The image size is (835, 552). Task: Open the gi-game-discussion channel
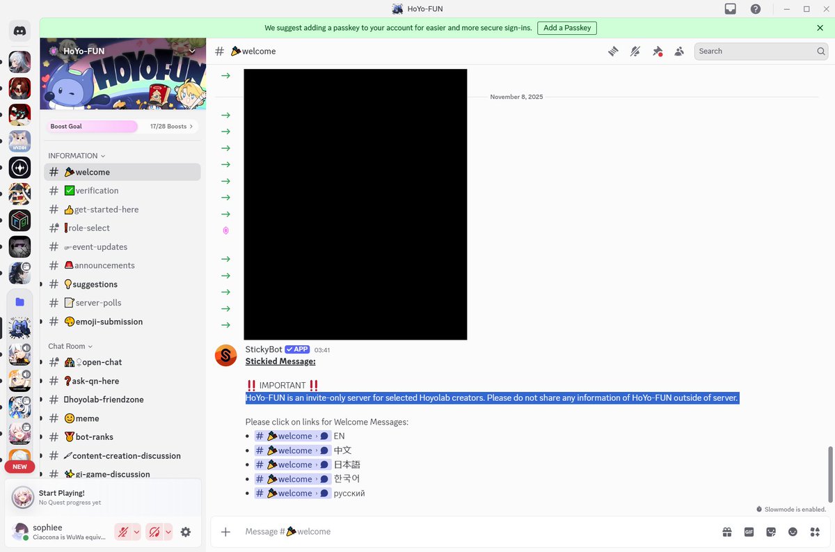point(122,474)
